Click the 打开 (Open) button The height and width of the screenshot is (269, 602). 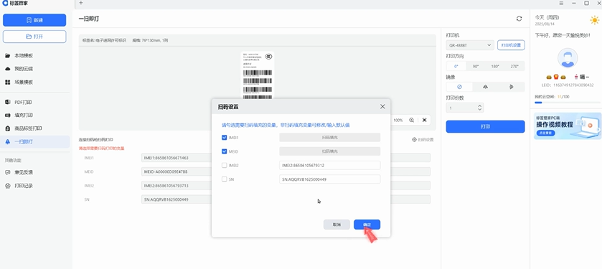[x=34, y=37]
